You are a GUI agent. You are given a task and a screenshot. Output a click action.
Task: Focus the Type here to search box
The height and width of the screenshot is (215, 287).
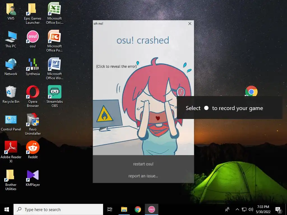point(58,209)
